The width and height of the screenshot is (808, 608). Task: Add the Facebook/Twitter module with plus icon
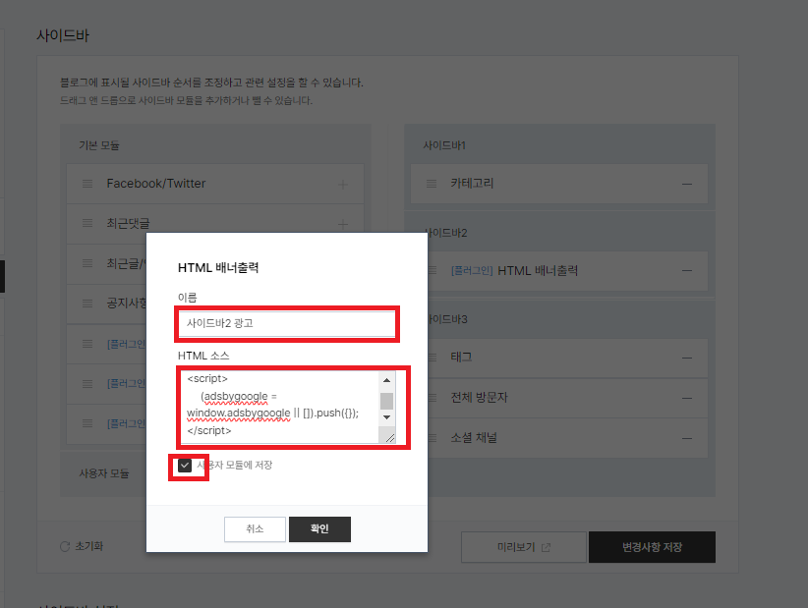[x=343, y=185]
